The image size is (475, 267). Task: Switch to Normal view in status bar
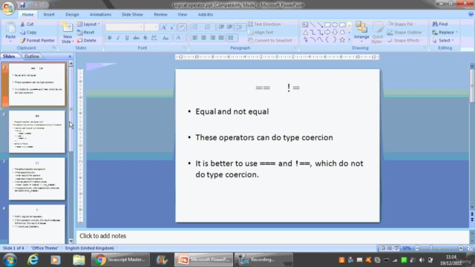coord(383,248)
